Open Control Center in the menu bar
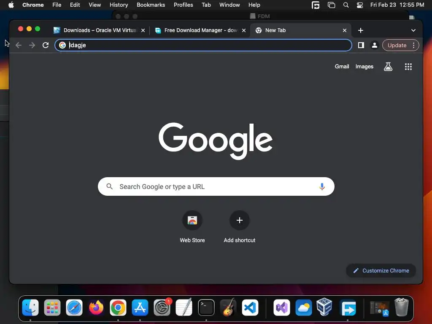432x324 pixels. tap(359, 5)
